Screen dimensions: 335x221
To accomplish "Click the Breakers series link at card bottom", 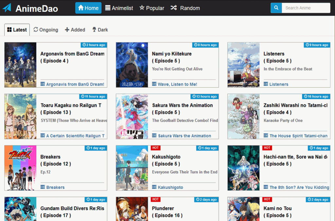I will click(55, 187).
